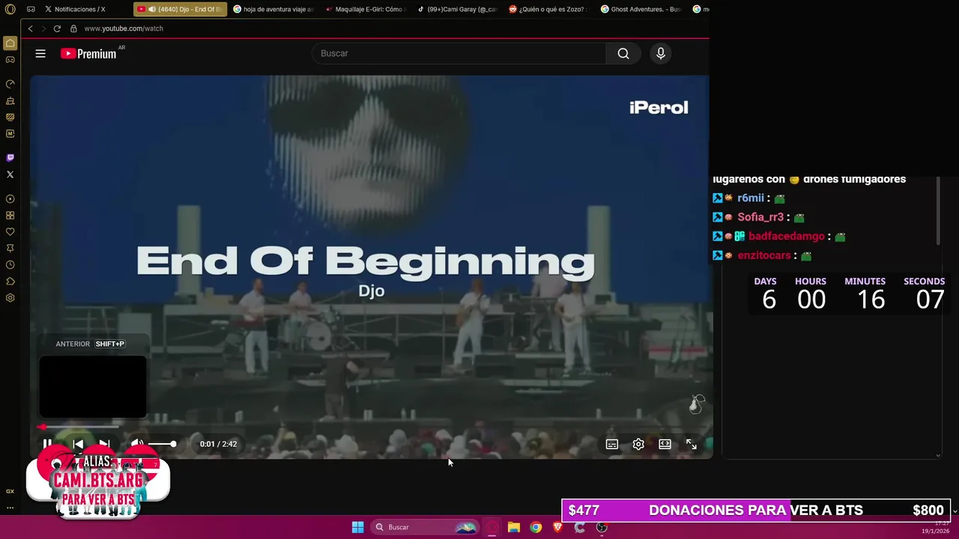The image size is (959, 539).
Task: Open the pinboards pin icon in the sidebar
Action: tap(10, 249)
